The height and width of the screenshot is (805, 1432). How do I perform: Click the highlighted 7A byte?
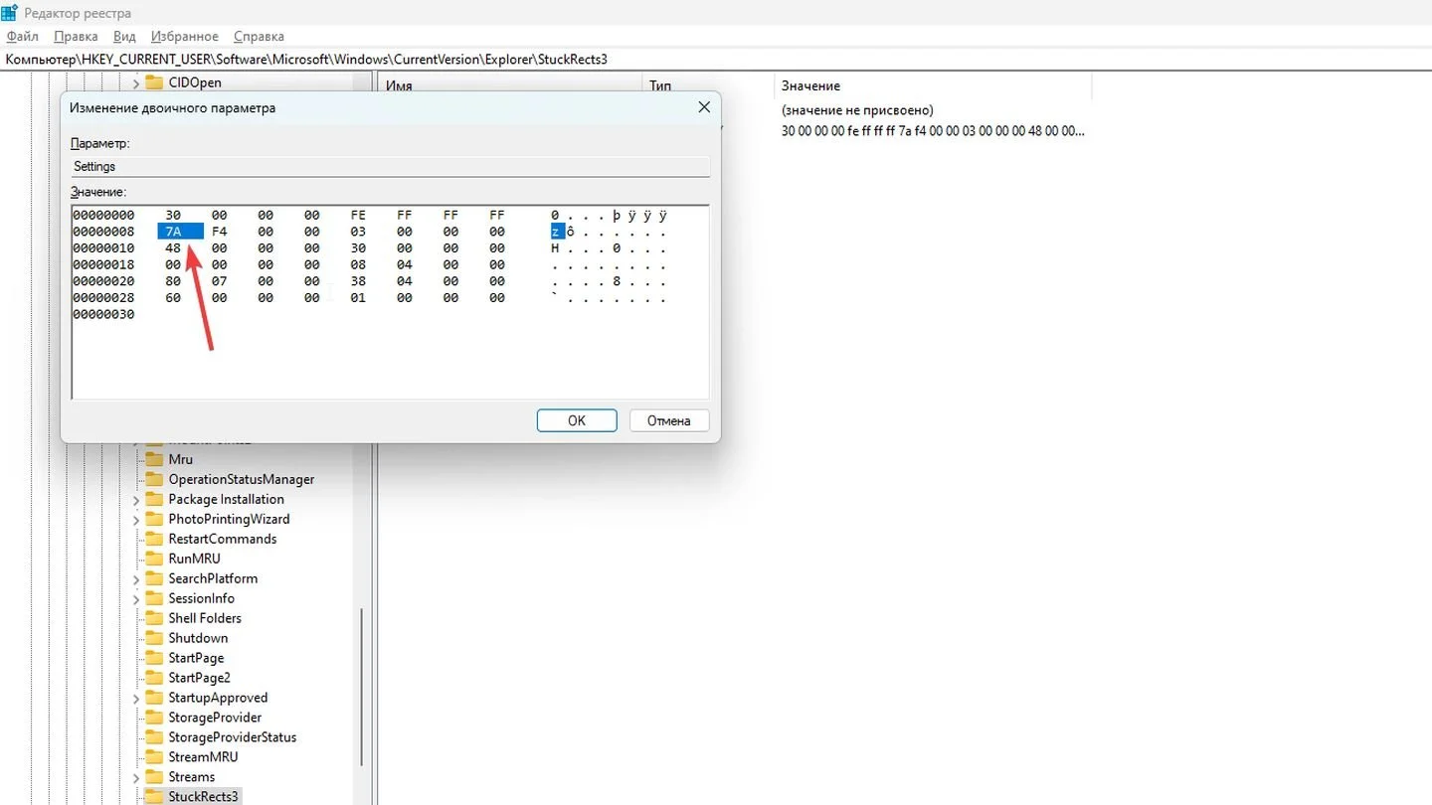pos(180,232)
